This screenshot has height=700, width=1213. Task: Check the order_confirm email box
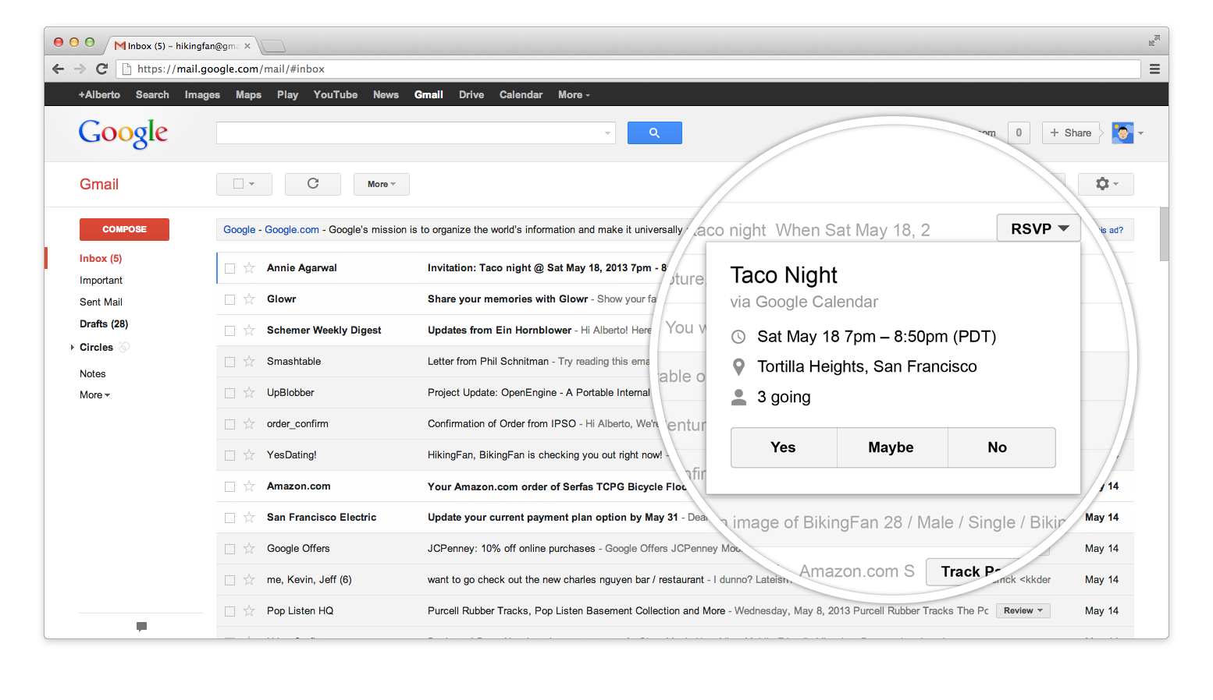click(x=229, y=424)
